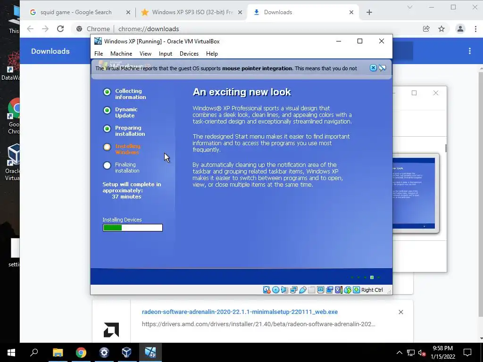Click audio icon in VirtualBox status bar
The width and height of the screenshot is (483, 362).
click(284, 290)
